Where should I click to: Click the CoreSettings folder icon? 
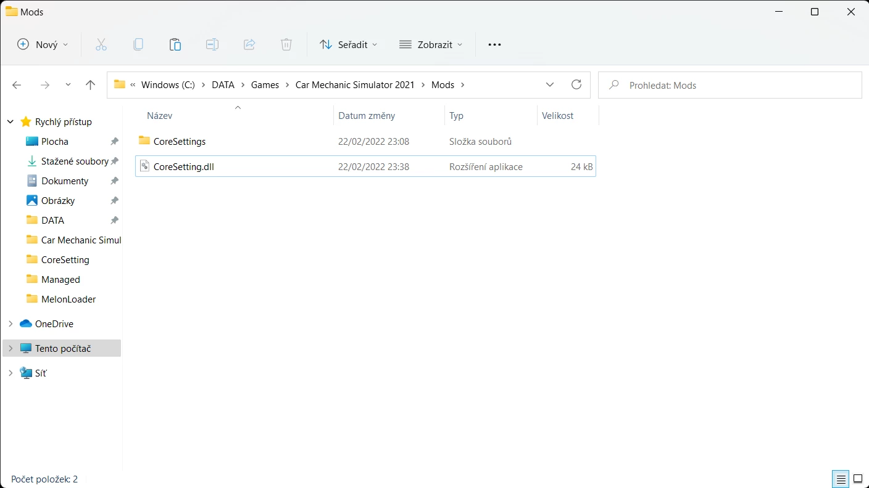[x=144, y=140]
